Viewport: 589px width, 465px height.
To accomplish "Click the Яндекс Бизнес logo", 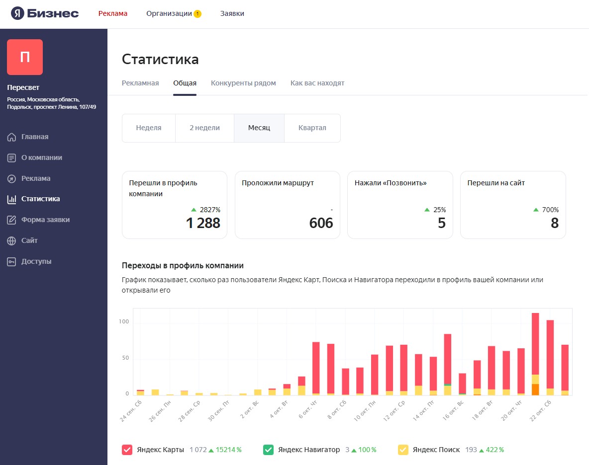I will coord(45,13).
